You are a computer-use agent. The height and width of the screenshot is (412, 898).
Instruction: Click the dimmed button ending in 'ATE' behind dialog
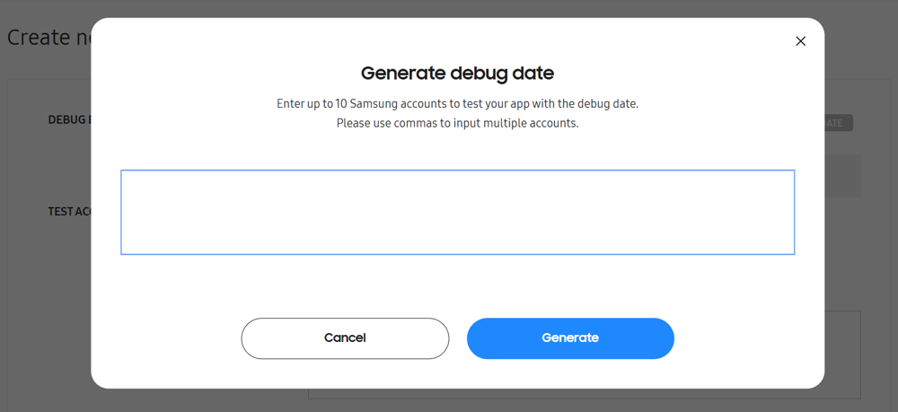[839, 123]
